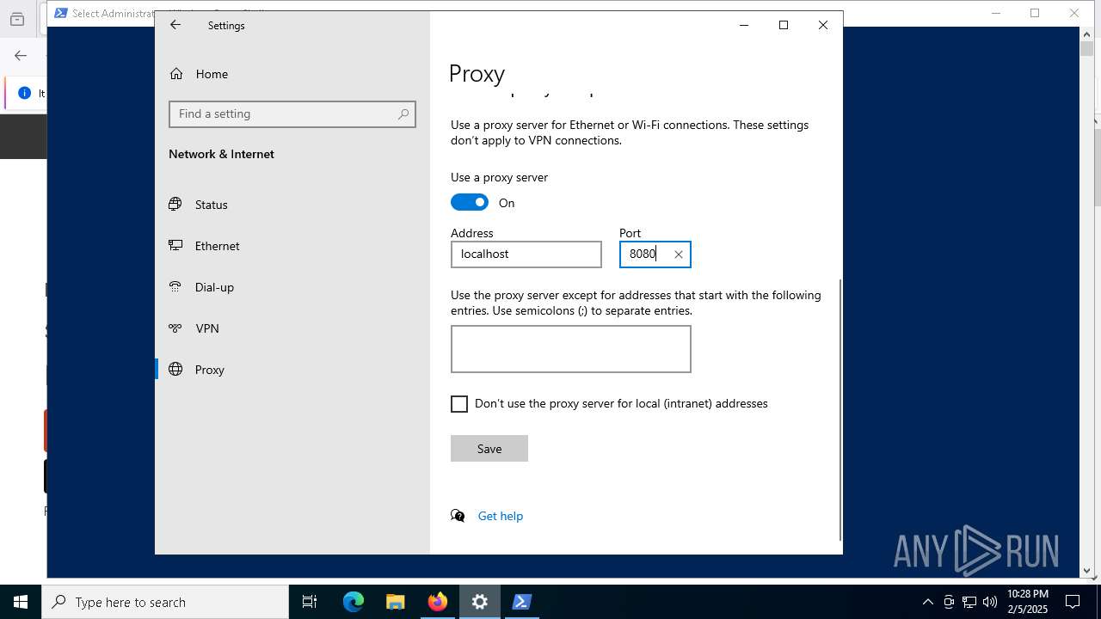1101x619 pixels.
Task: Click the network tray icon
Action: (x=969, y=602)
